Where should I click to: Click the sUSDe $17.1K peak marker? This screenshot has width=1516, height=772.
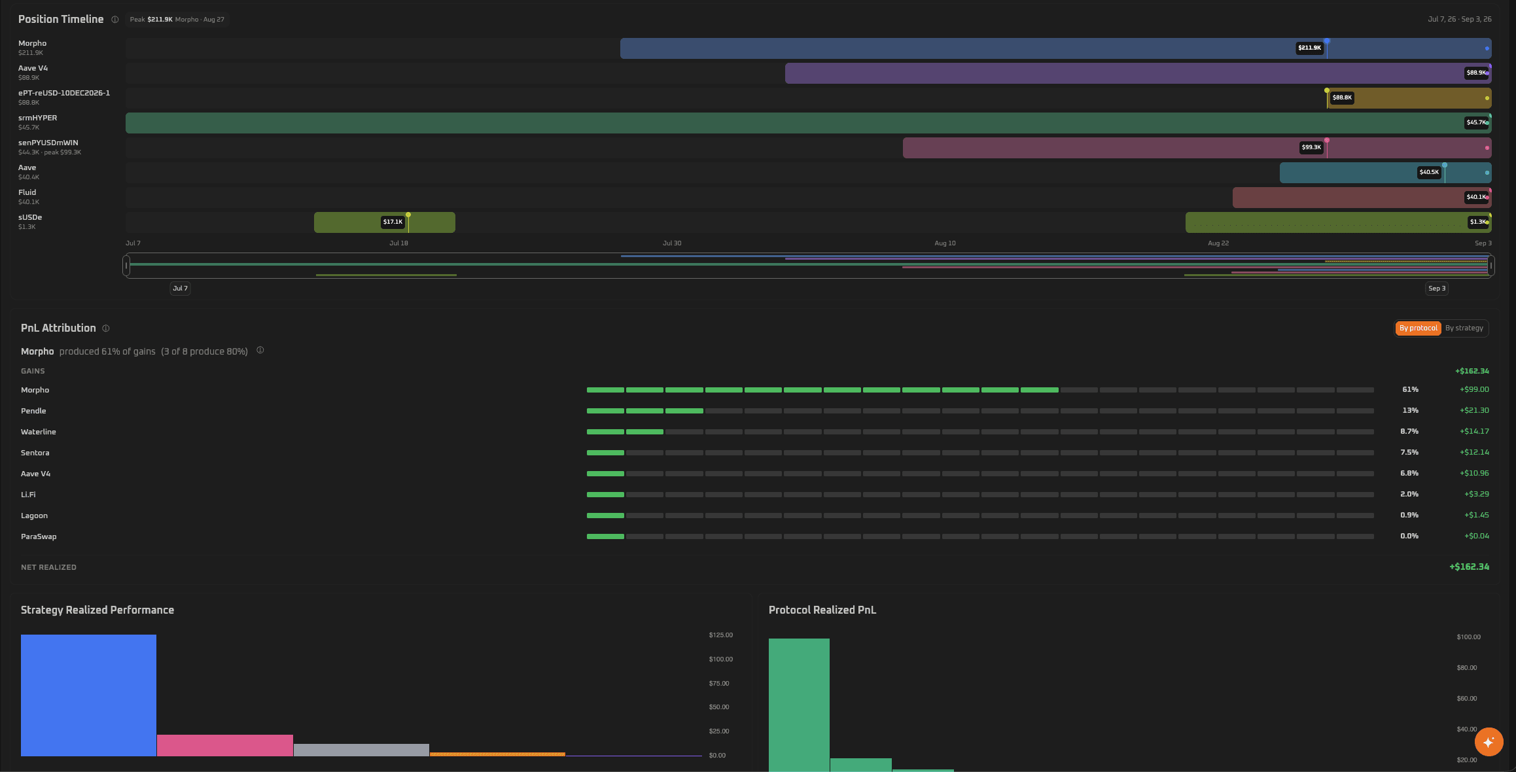click(x=408, y=215)
